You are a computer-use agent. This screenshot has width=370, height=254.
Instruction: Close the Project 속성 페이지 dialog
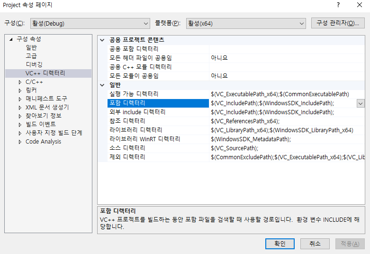(x=360, y=5)
